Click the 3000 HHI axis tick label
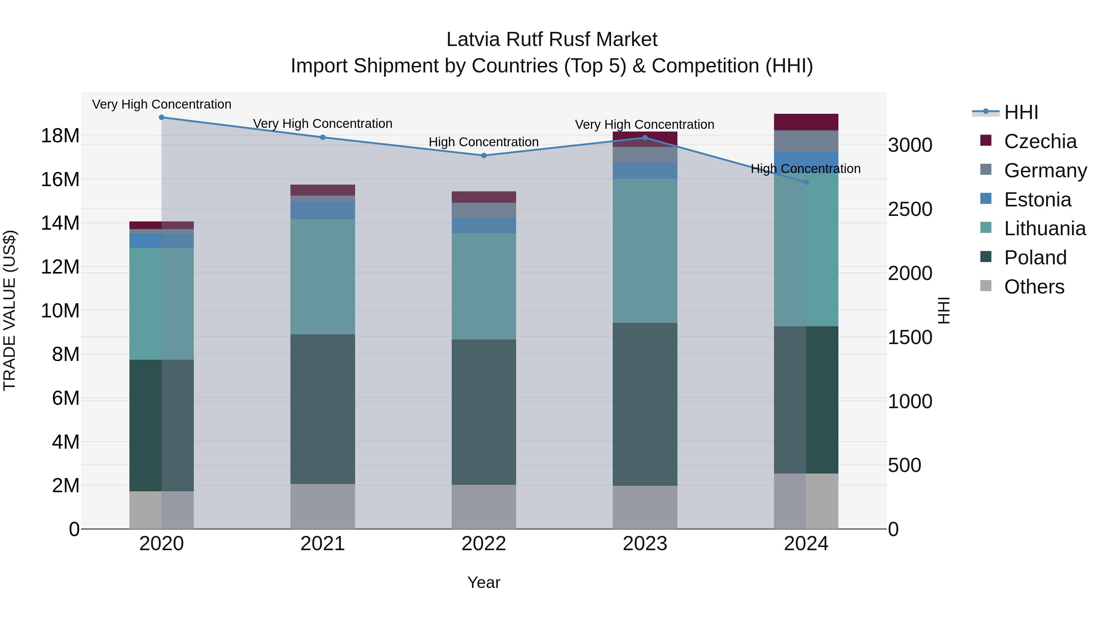The image size is (1104, 621). (910, 145)
